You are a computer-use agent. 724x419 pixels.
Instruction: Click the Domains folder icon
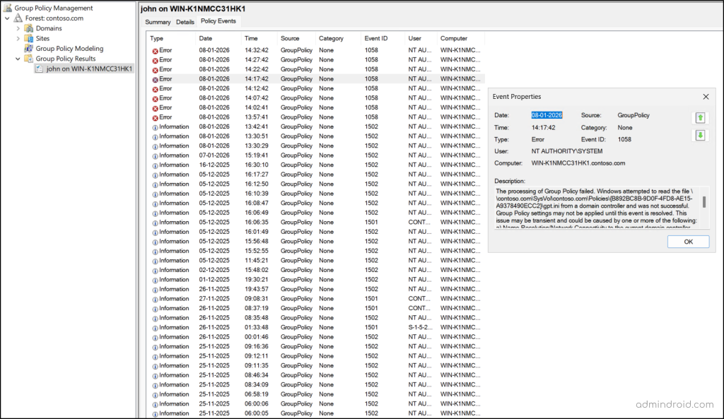pos(30,28)
